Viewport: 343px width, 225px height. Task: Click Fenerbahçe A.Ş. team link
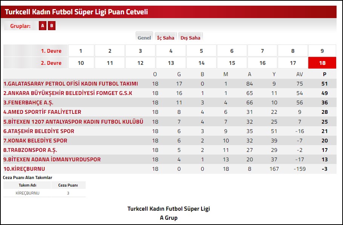point(30,103)
